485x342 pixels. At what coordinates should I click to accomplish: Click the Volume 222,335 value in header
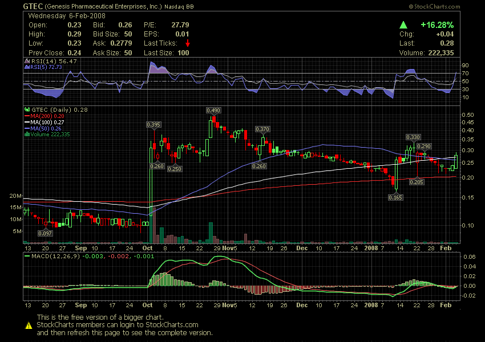point(441,53)
